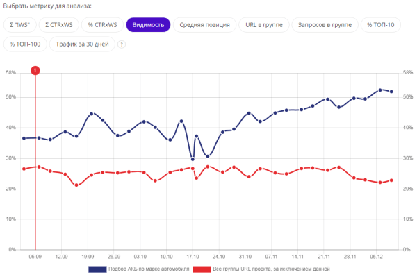The image size is (417, 279).
Task: Hide Все группы URL проекта series
Action: tap(271, 269)
